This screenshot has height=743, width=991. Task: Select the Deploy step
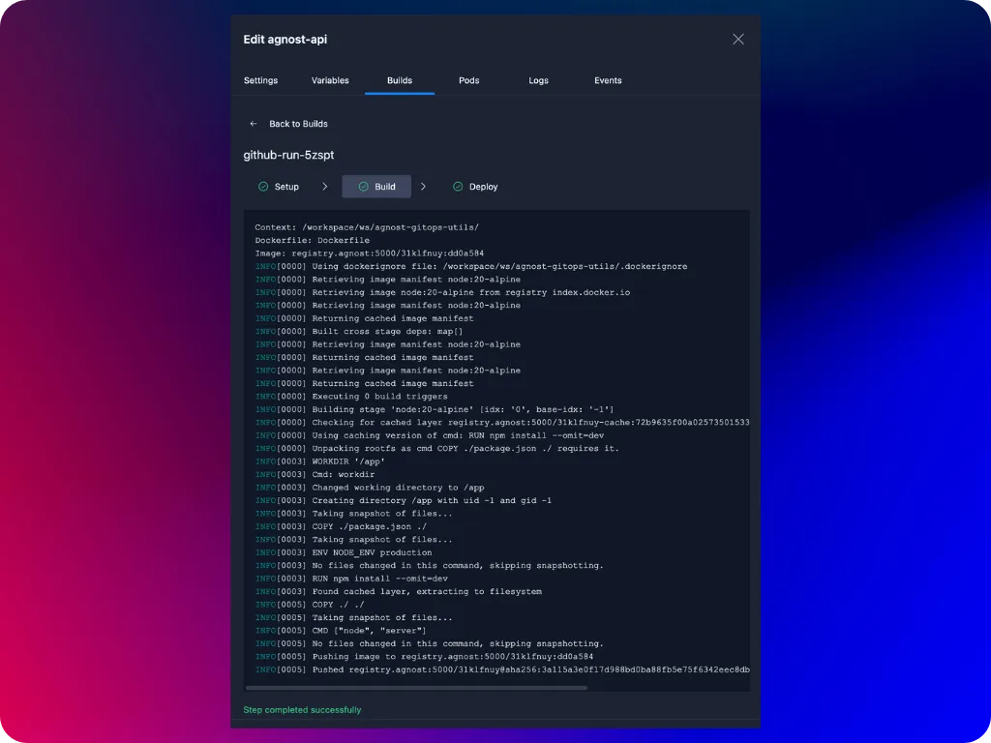[475, 187]
